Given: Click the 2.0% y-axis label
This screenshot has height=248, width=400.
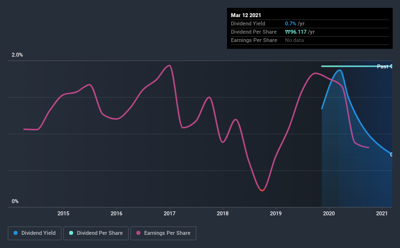Looking at the screenshot, I should click(17, 55).
